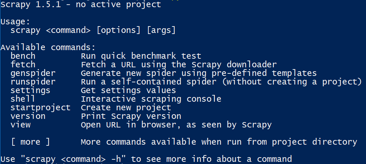
Task: Click the "settings" command name
Action: 31,90
